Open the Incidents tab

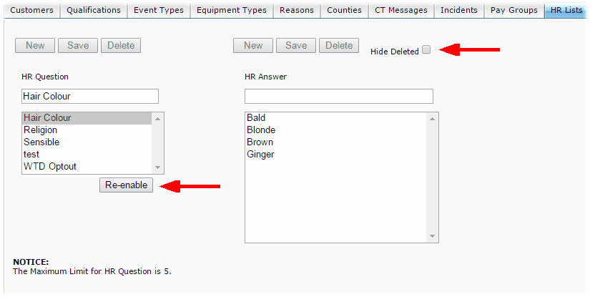[458, 10]
